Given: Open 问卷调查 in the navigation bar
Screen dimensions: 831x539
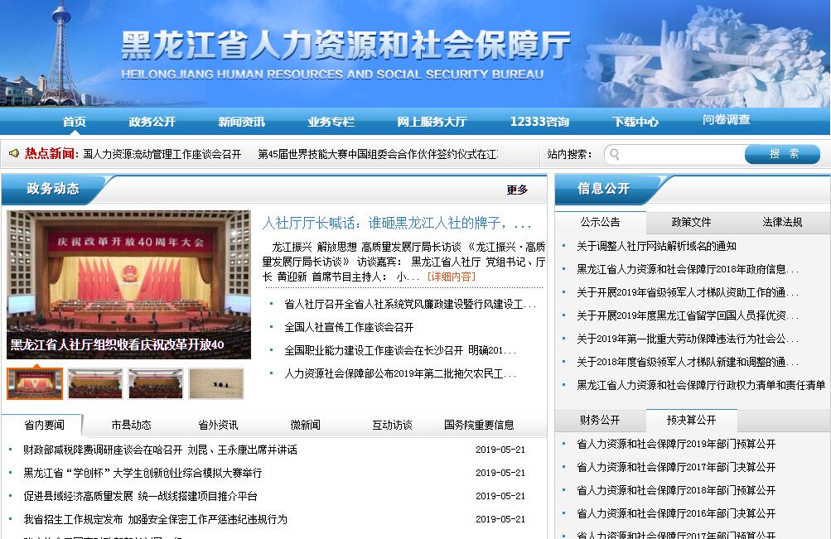Looking at the screenshot, I should [727, 119].
